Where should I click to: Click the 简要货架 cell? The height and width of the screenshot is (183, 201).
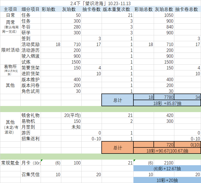click(30, 68)
